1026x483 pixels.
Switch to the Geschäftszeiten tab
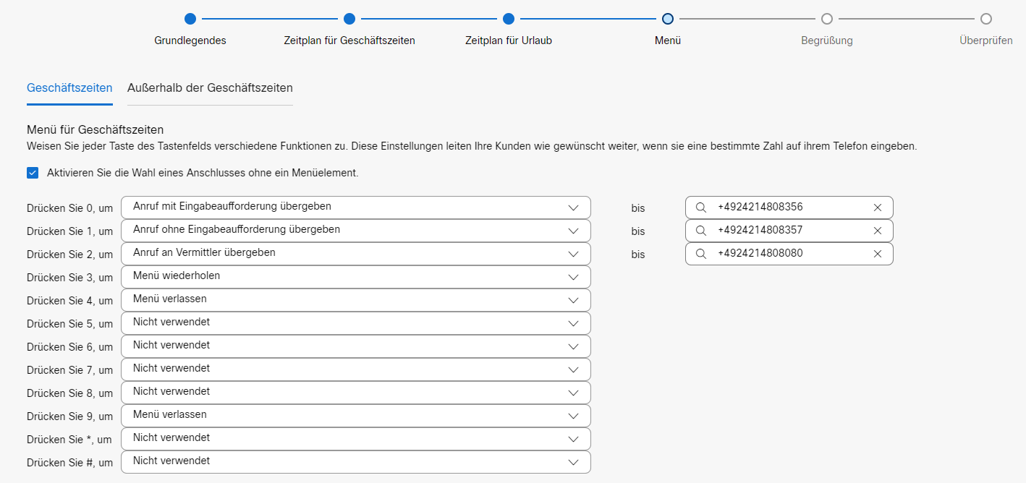[69, 88]
